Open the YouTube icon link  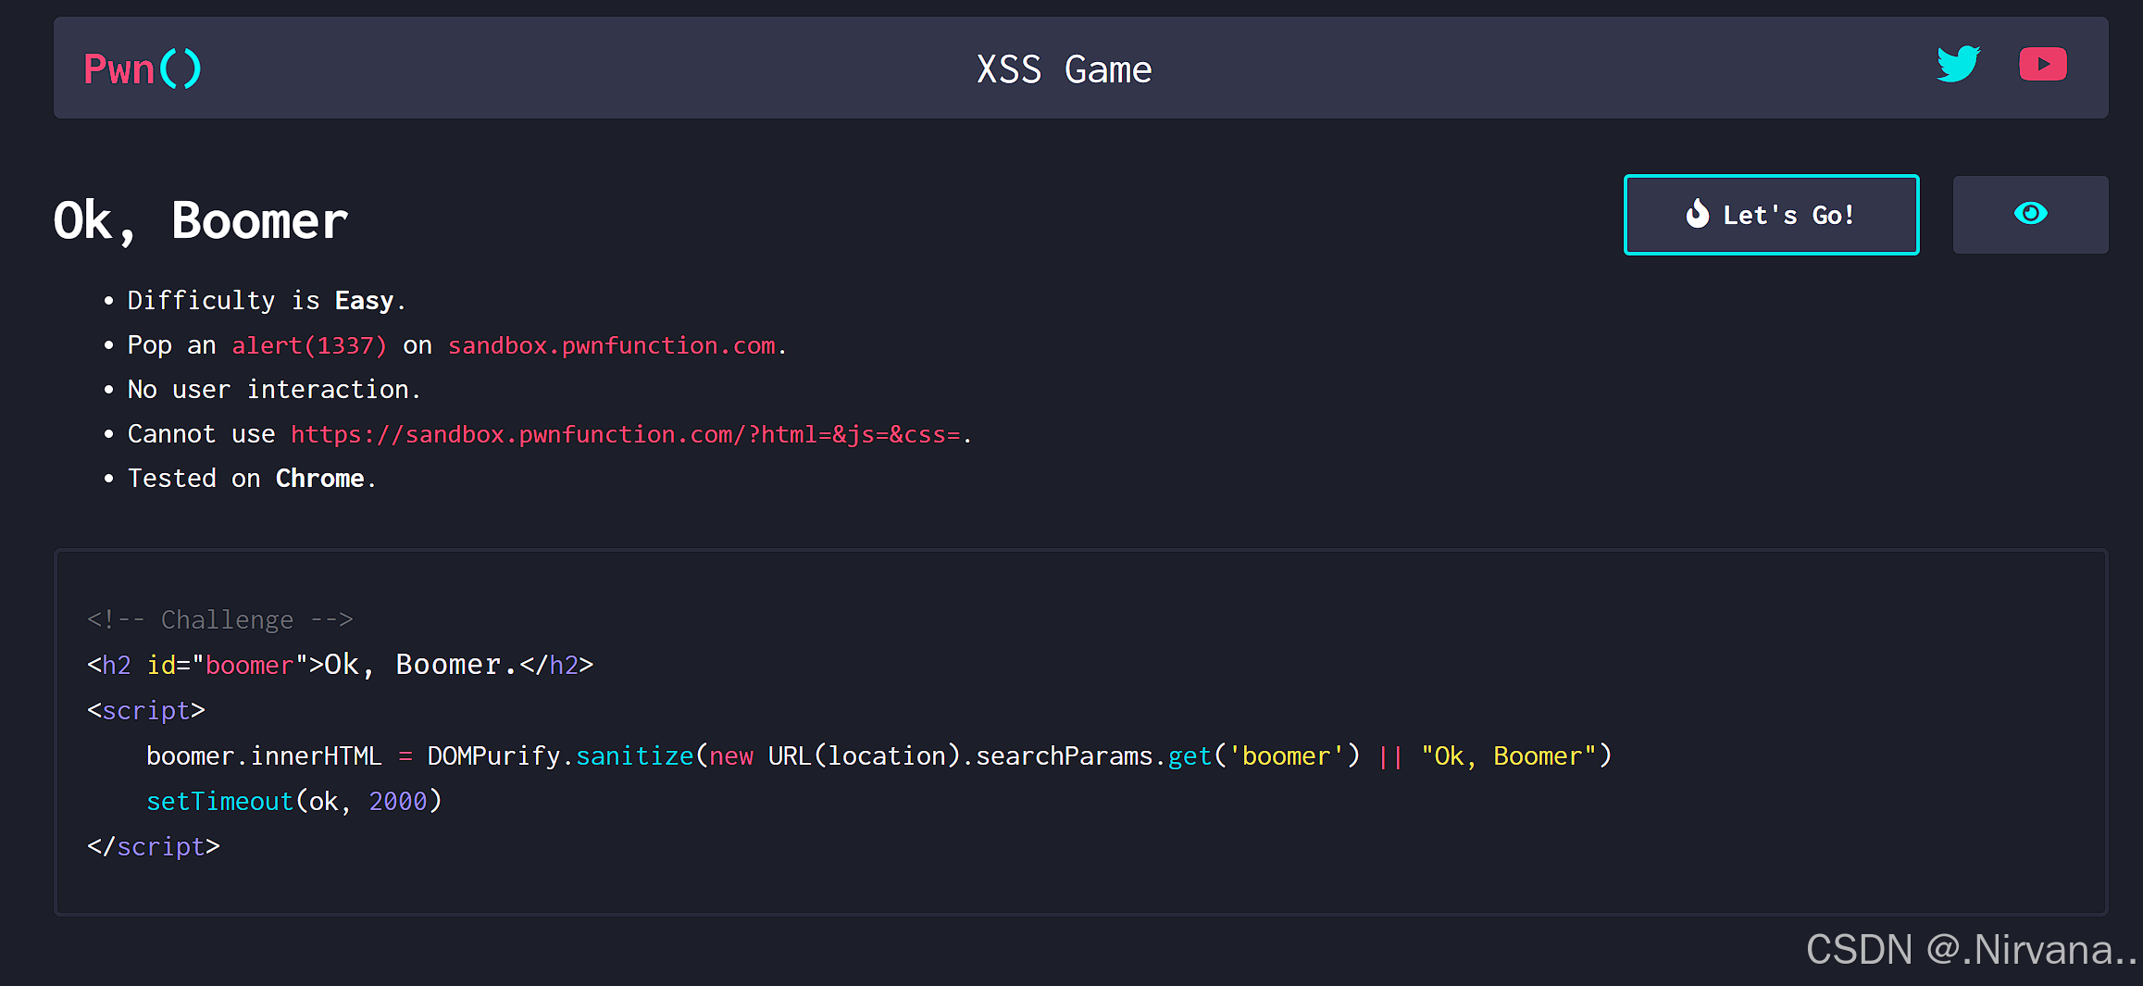tap(2043, 65)
